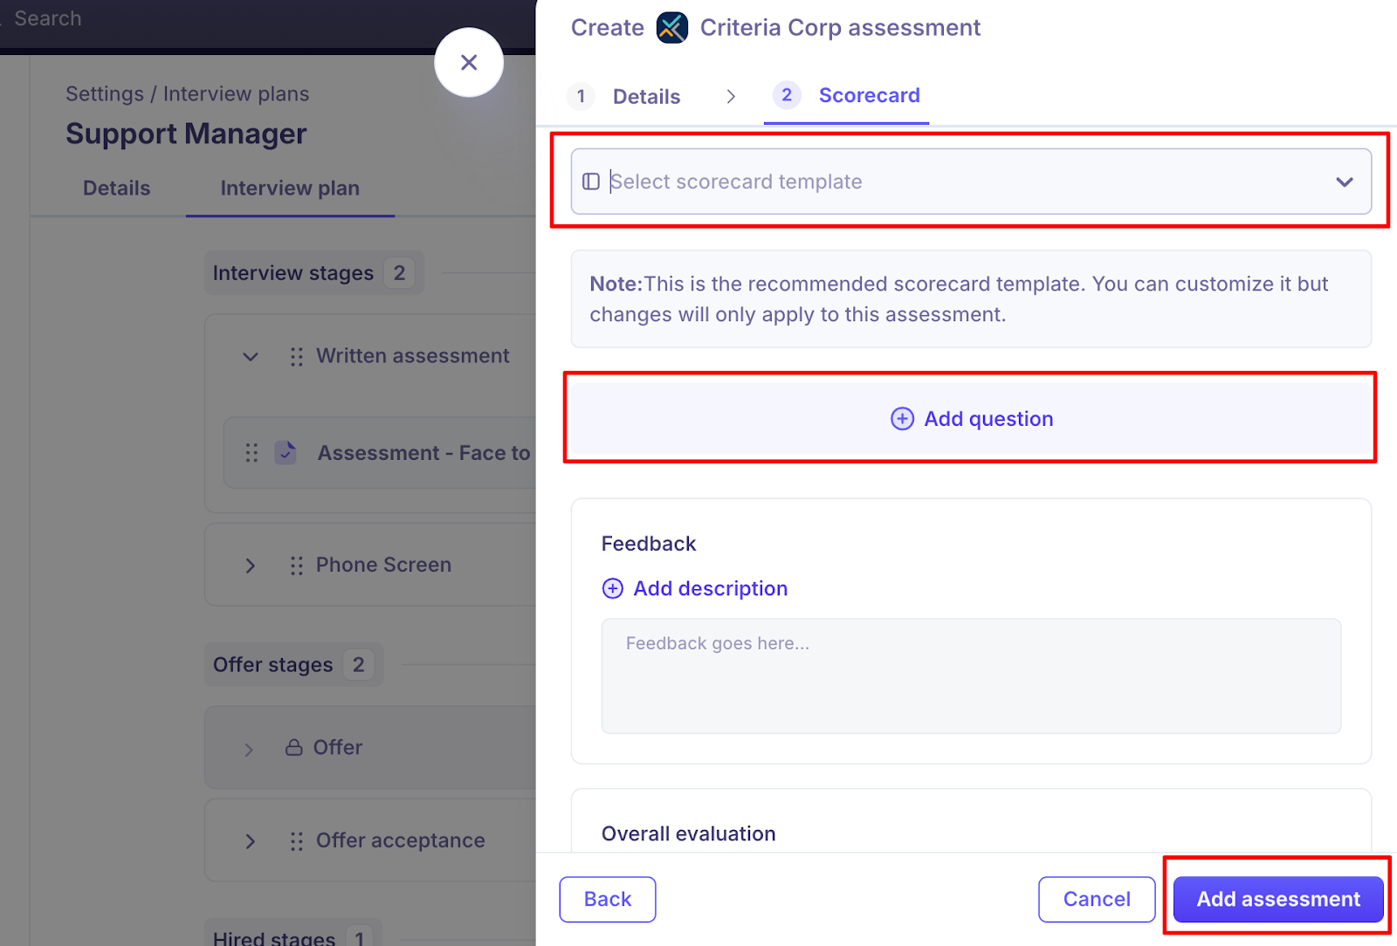Open the Interview plan tab
This screenshot has height=946, width=1397.
(x=290, y=189)
